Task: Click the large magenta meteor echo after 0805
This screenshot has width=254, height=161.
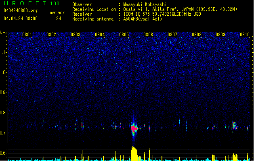Action: [x=134, y=128]
